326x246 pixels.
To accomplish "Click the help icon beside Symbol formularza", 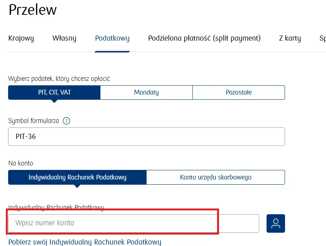I will point(66,121).
